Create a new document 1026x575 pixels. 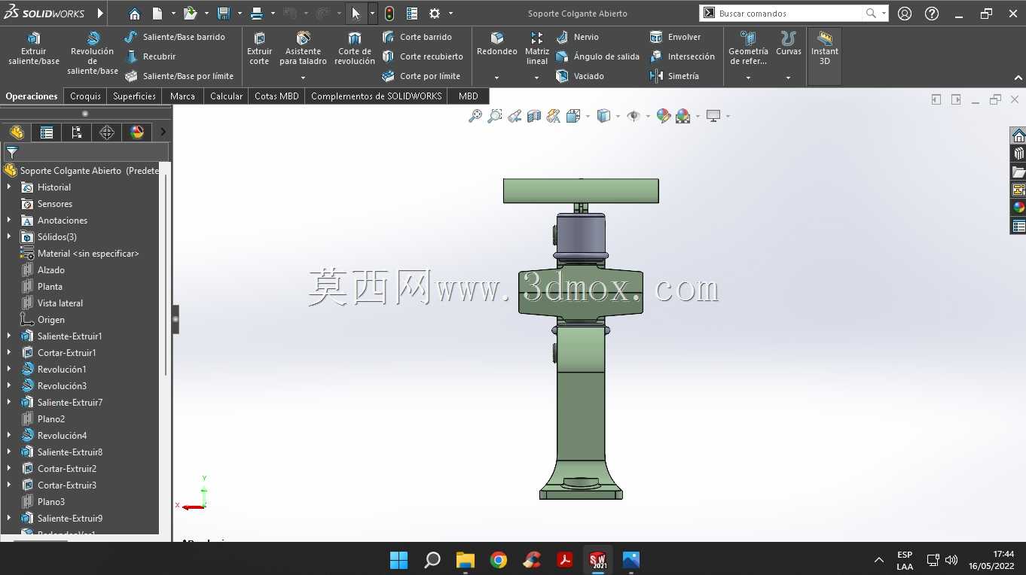[157, 14]
